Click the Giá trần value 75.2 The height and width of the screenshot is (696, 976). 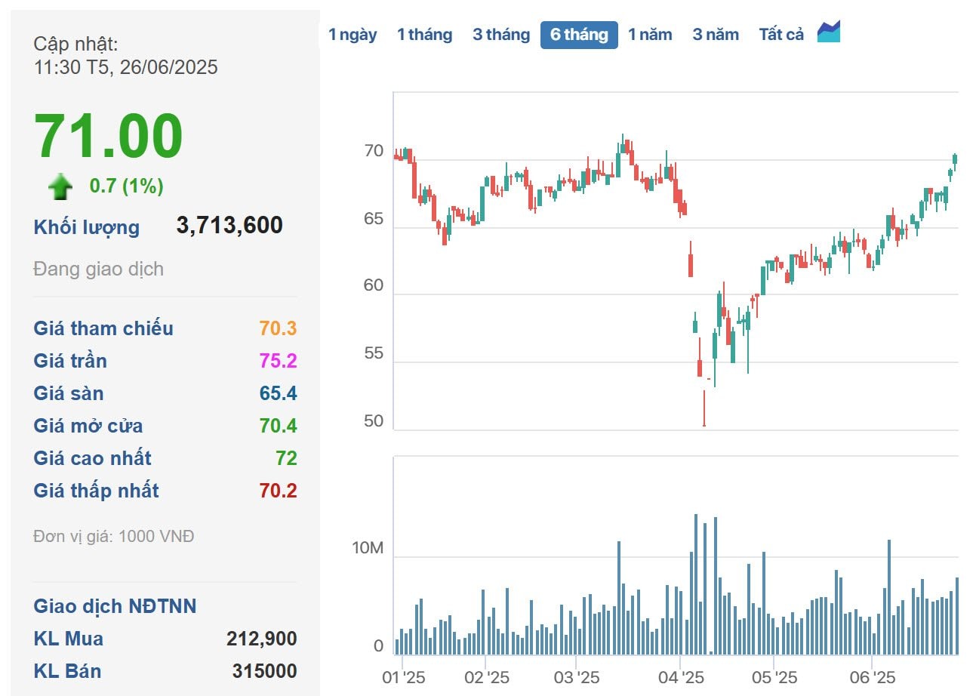(278, 361)
